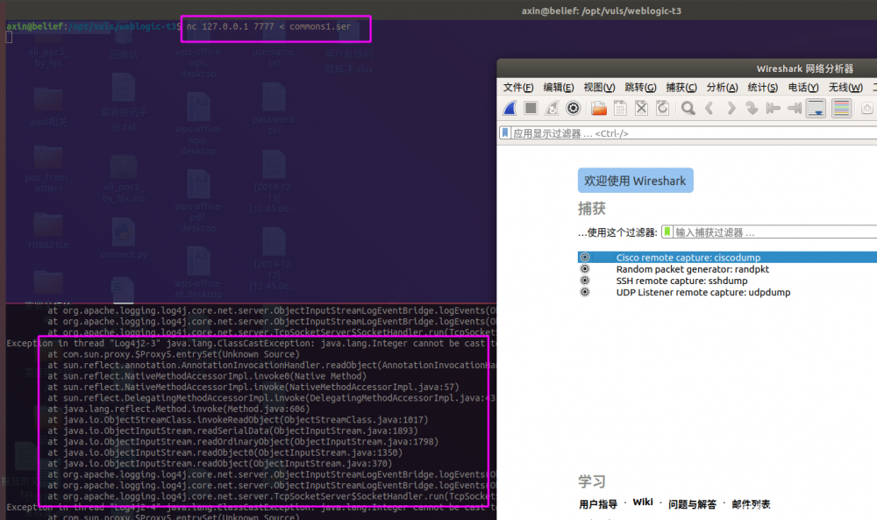Click gear icon beside UDP Listener capture

(x=585, y=292)
